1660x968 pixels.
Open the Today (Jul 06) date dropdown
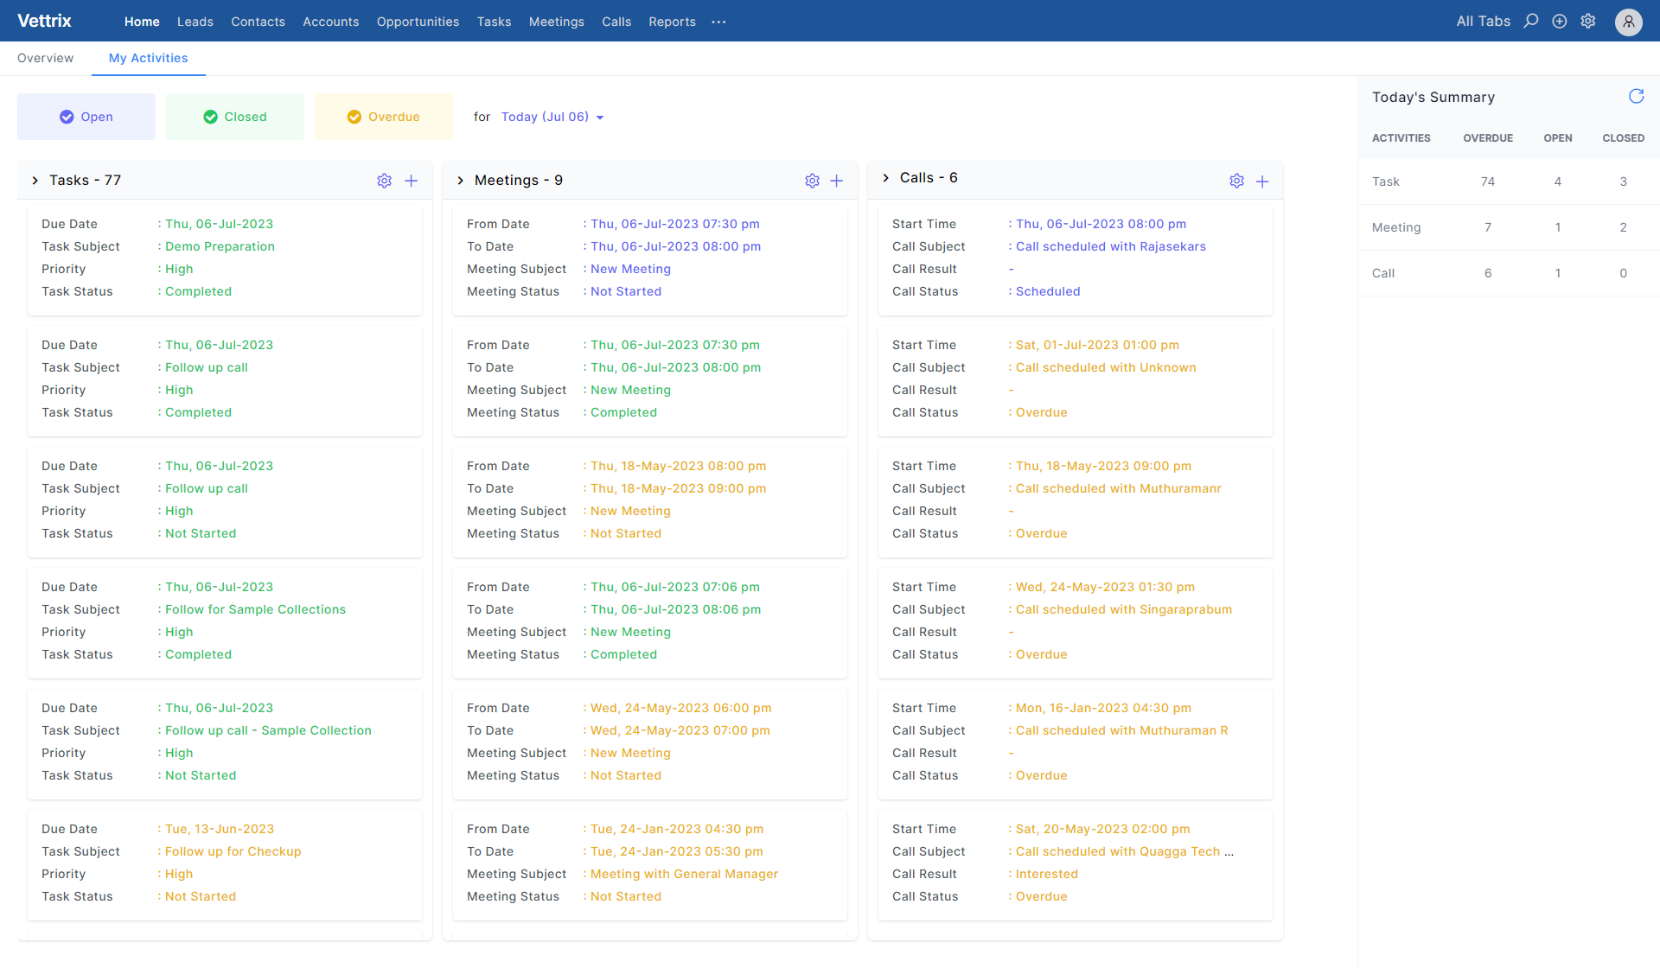coord(552,117)
